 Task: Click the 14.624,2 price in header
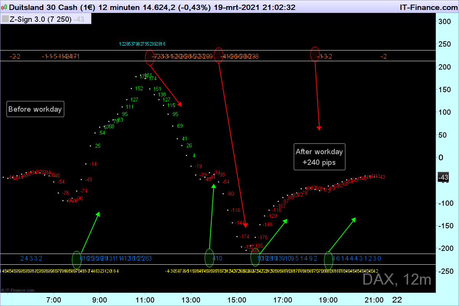click(x=160, y=7)
